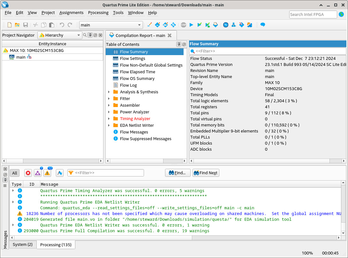Screen dimensions: 348x258
Task: Click the globe icon beside search field
Action: [x=341, y=14]
